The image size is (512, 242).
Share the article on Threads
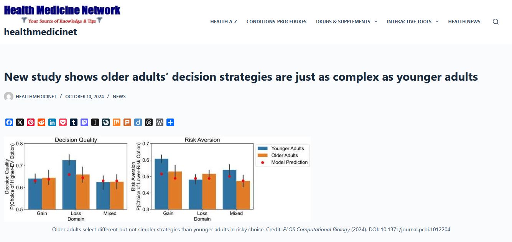click(149, 122)
